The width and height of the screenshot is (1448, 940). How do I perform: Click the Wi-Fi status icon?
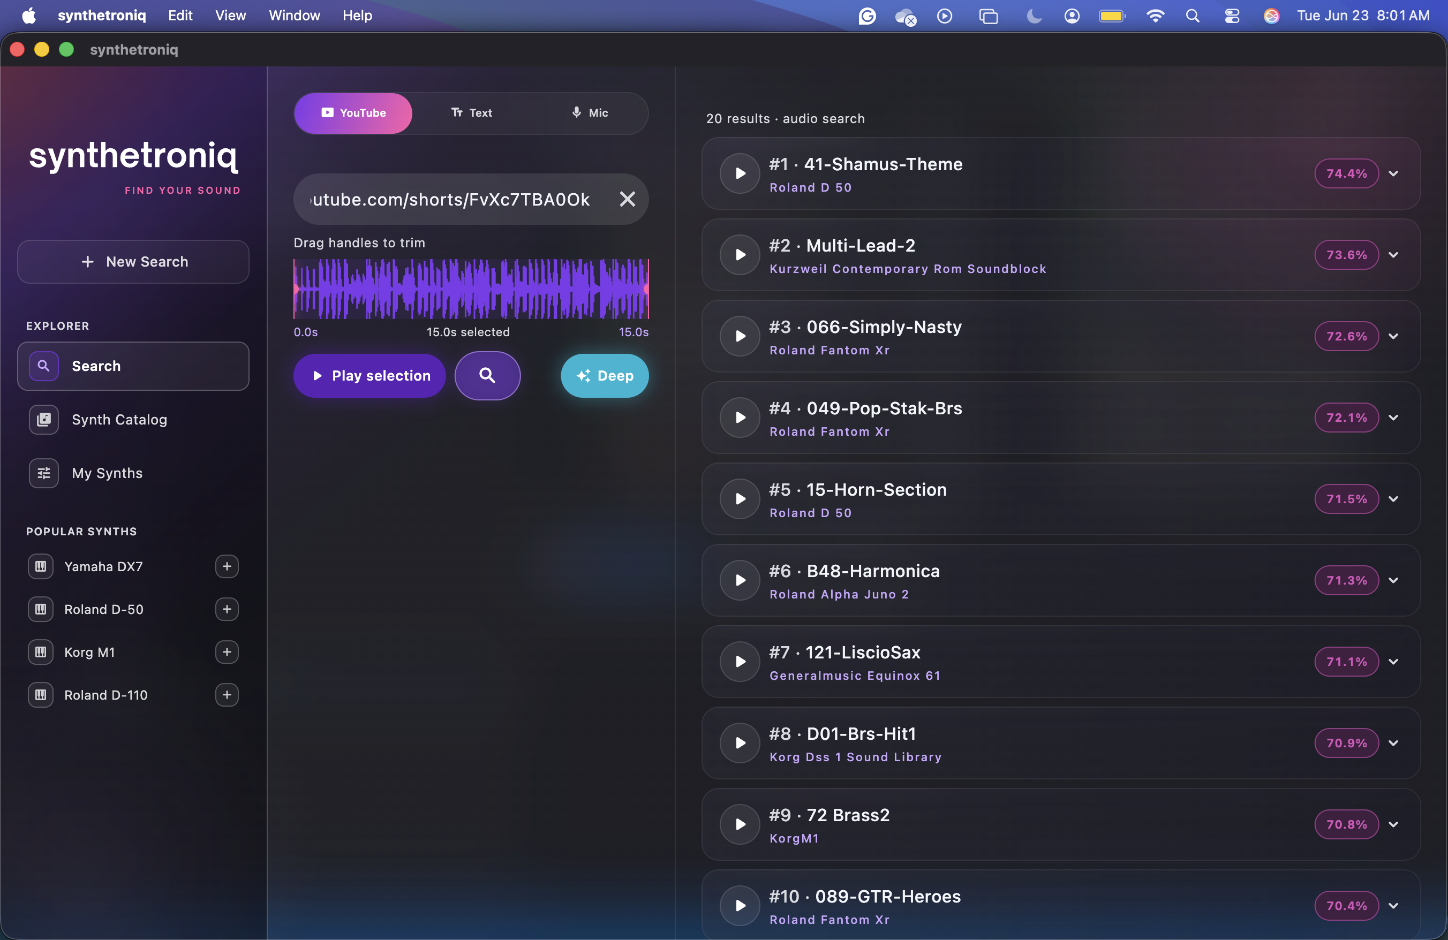[x=1155, y=16]
